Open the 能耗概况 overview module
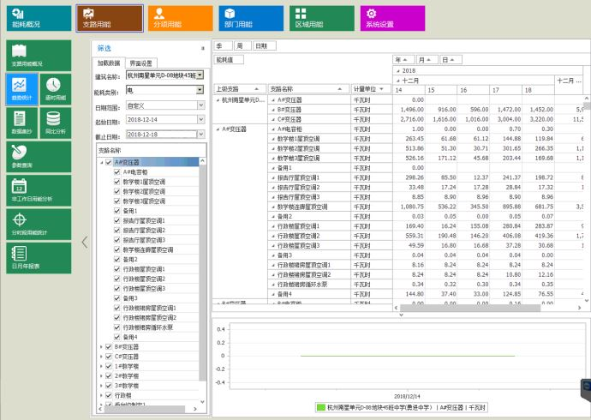Viewport: 591px width, 420px height. (33, 18)
